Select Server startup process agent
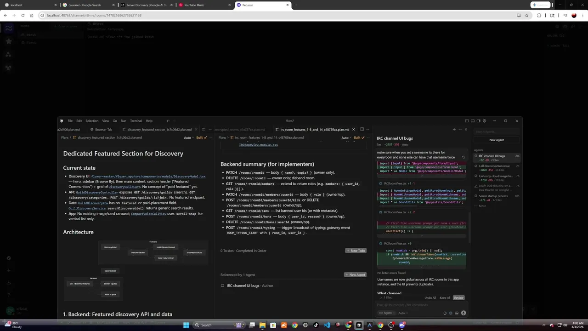The image size is (588, 331). [x=497, y=198]
